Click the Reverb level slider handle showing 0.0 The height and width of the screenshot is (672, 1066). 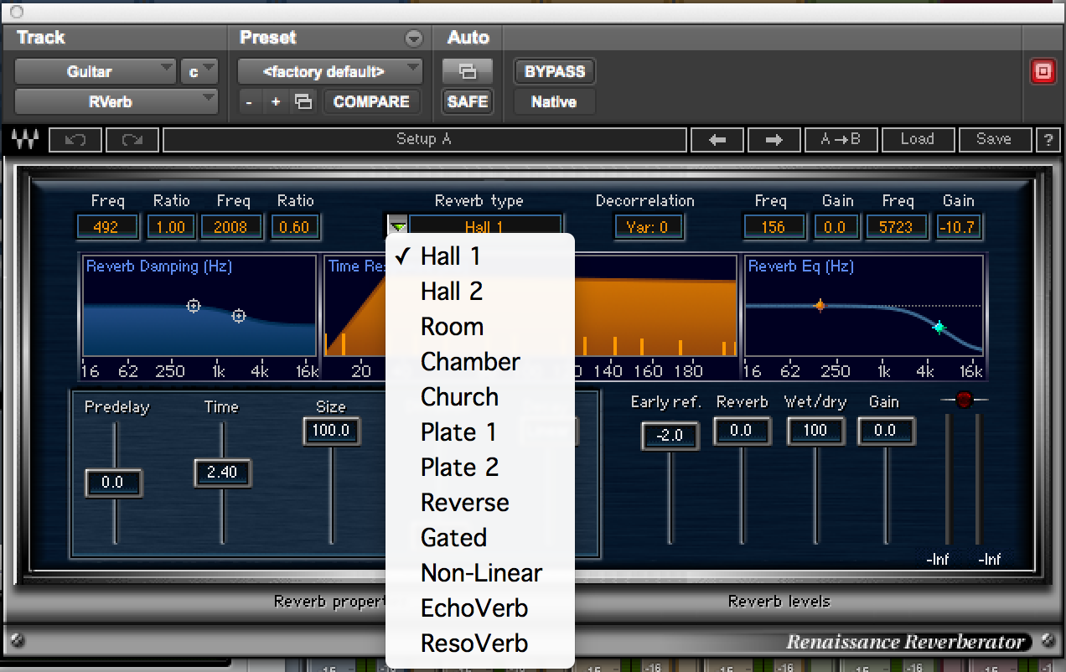[742, 431]
